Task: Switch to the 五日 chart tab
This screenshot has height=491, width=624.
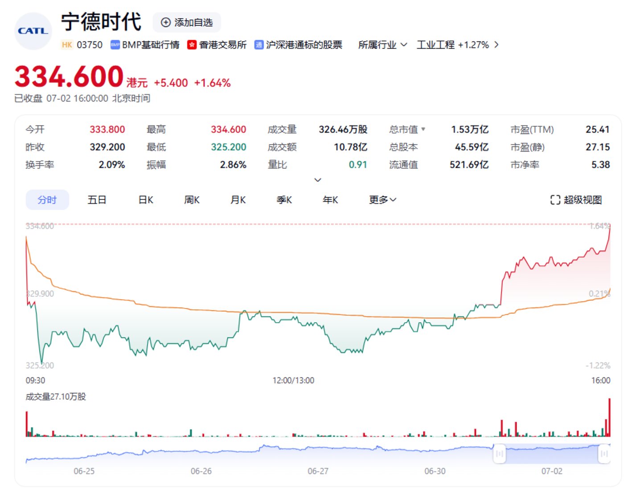Action: click(97, 200)
